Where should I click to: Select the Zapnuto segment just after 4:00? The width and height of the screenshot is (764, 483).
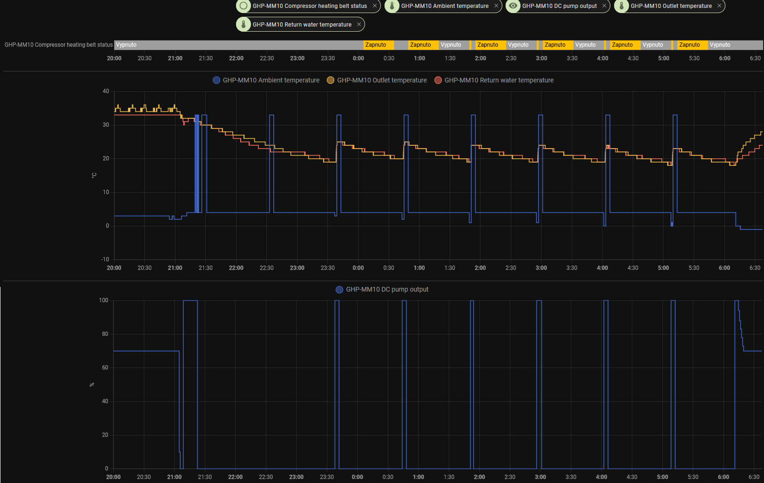[x=625, y=45]
